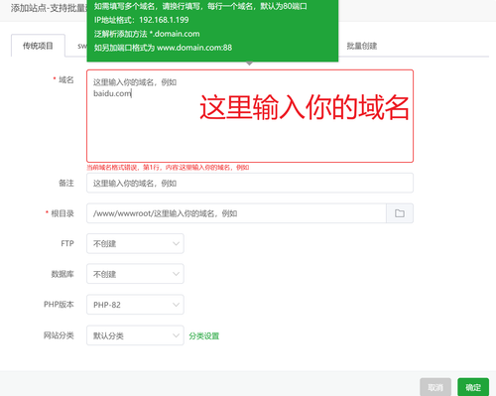Open the FTP dropdown

click(x=135, y=244)
